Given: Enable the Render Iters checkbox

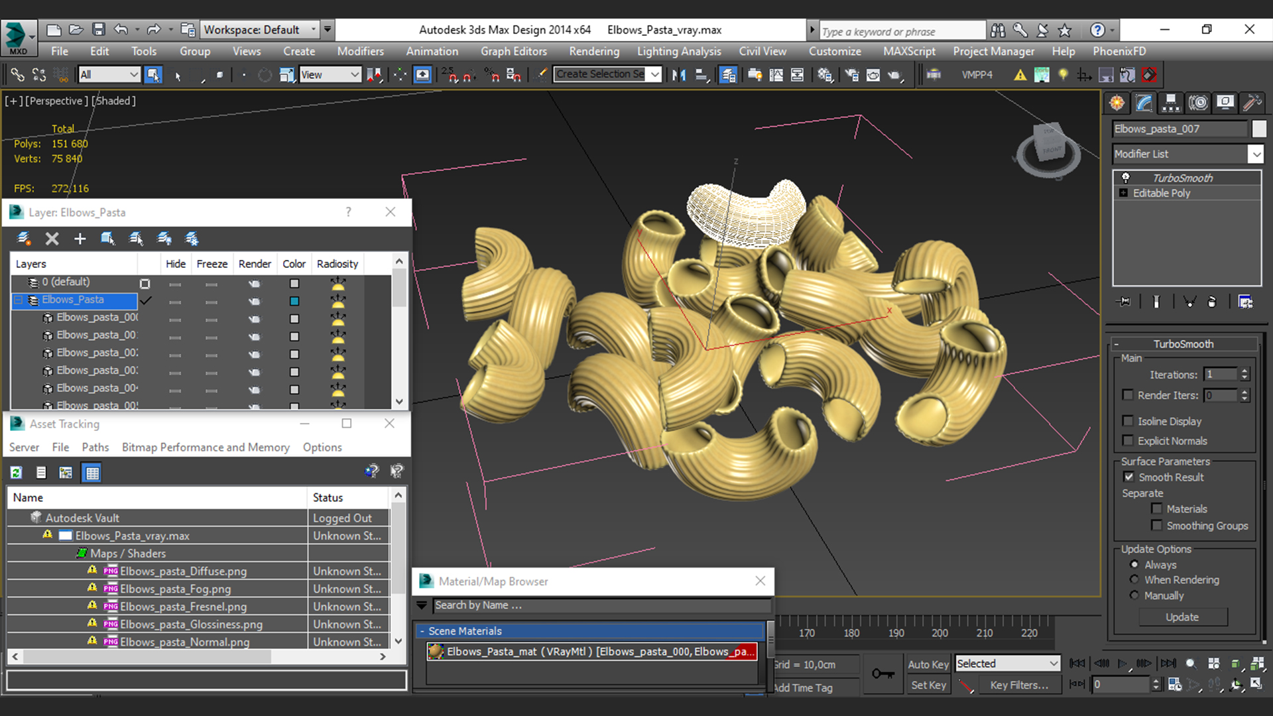Looking at the screenshot, I should 1128,395.
